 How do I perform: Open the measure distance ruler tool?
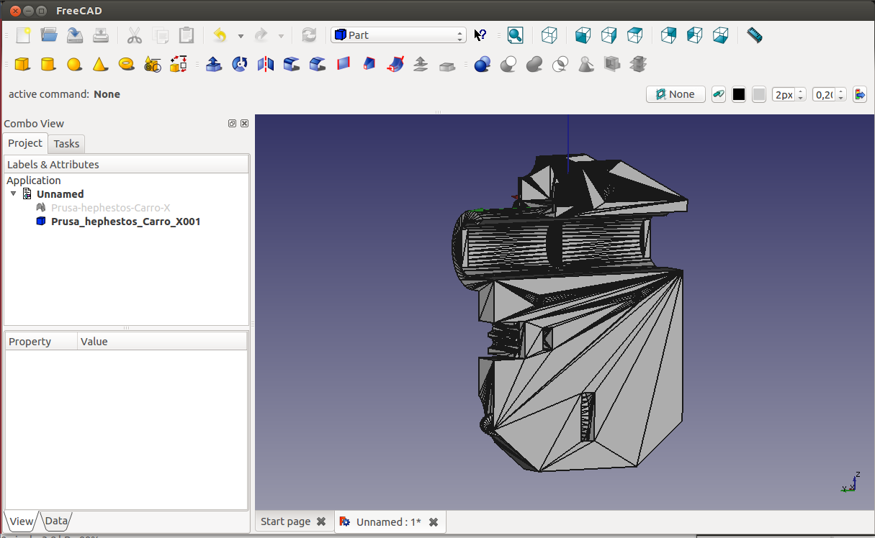[754, 35]
